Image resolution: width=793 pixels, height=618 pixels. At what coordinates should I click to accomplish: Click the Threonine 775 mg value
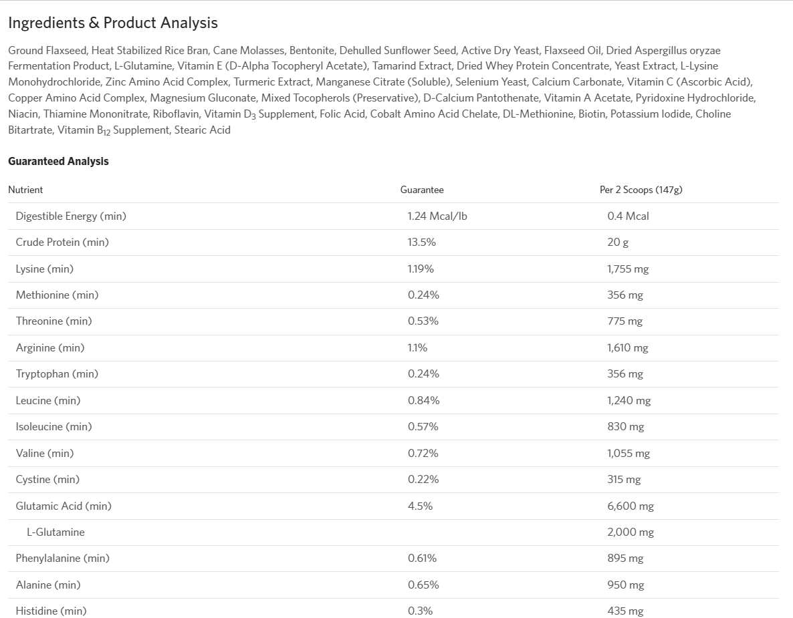(x=625, y=321)
